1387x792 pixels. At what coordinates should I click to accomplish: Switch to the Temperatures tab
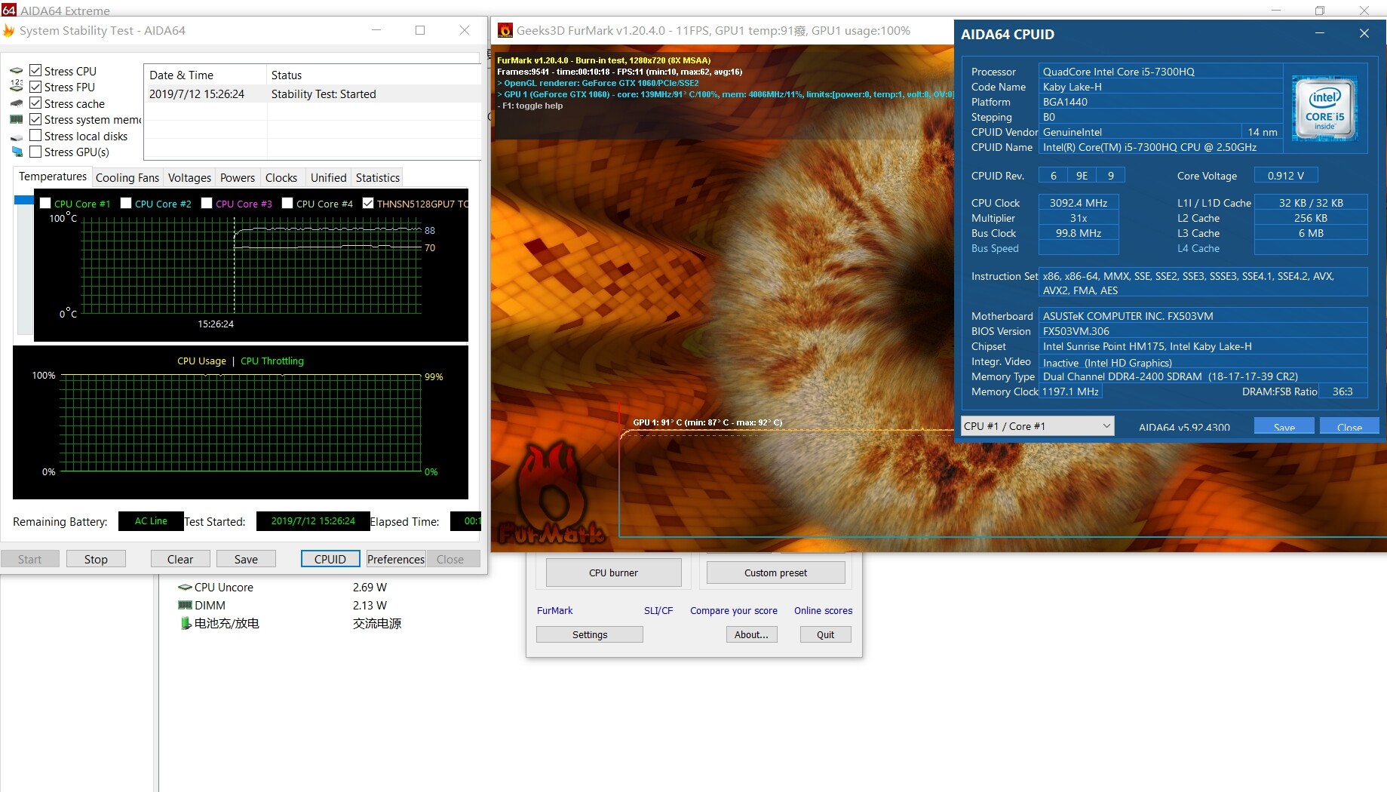(53, 177)
